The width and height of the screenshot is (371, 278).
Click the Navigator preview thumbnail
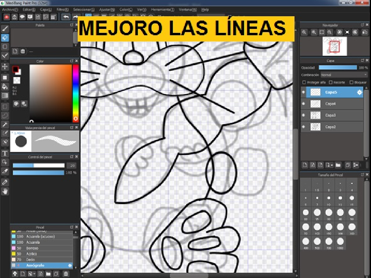335,46
